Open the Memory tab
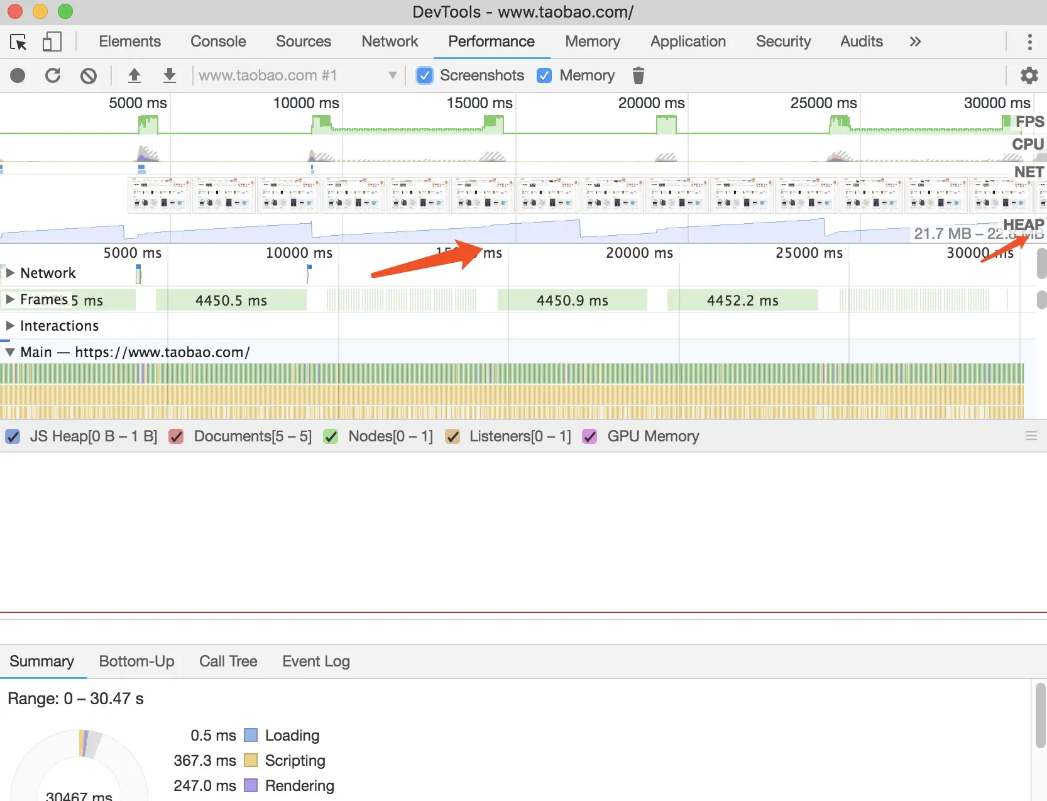The height and width of the screenshot is (801, 1047). click(593, 41)
